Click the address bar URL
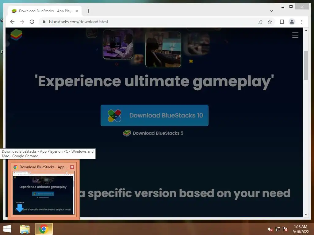Viewport: 314px width, 235px height. tap(78, 22)
